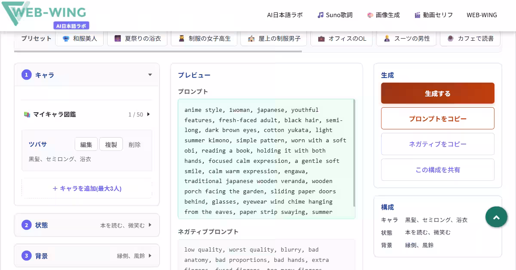Click the 生成する button
516x270 pixels.
point(438,93)
